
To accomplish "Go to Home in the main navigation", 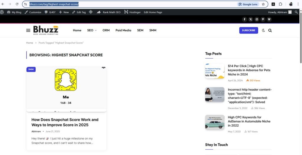I will click(x=77, y=30).
